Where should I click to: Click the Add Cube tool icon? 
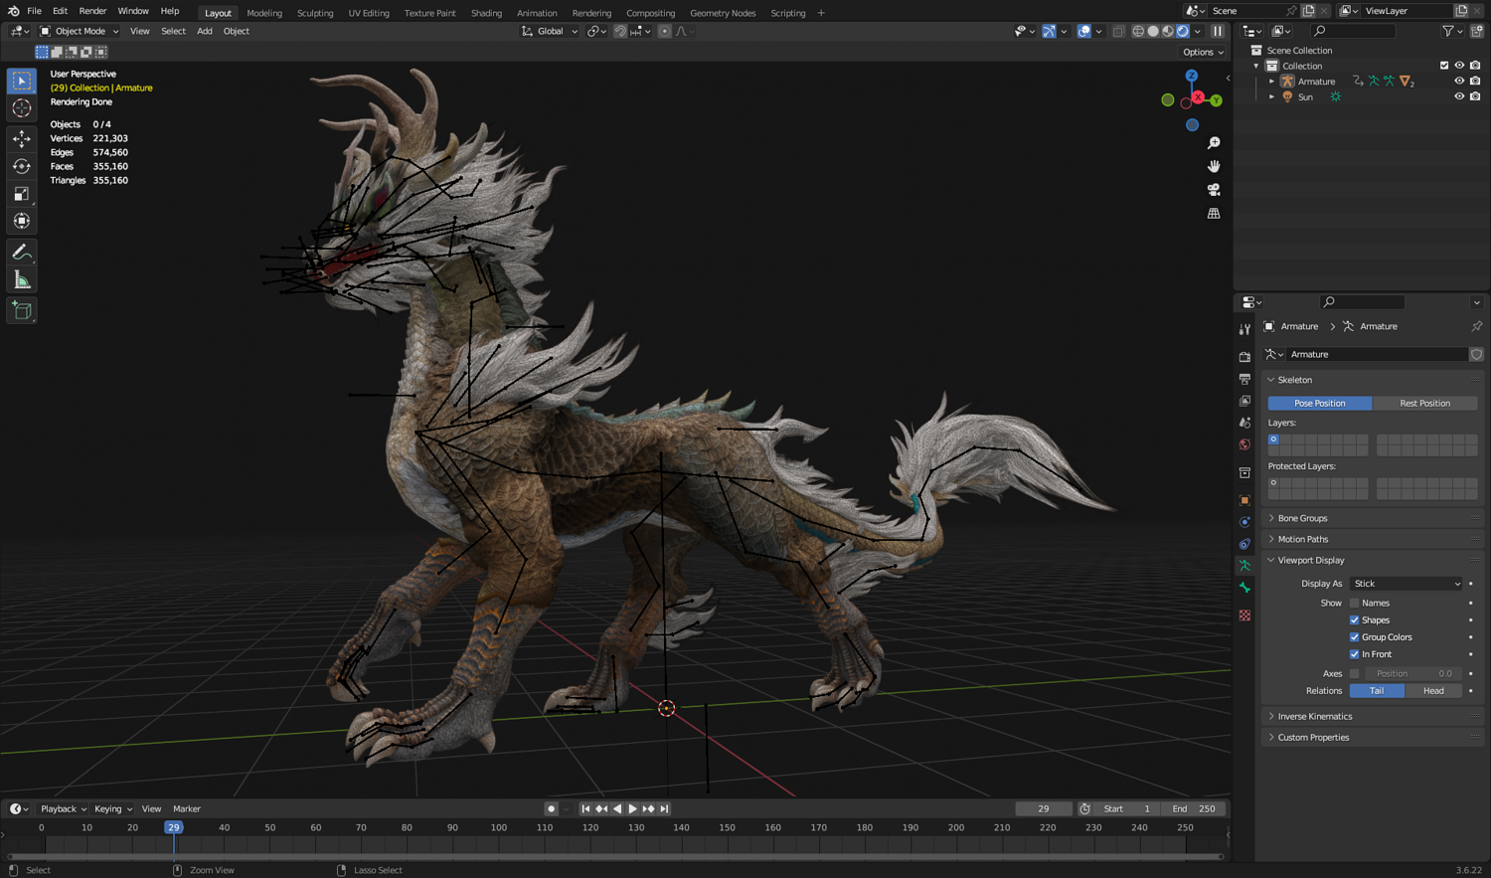click(x=21, y=311)
